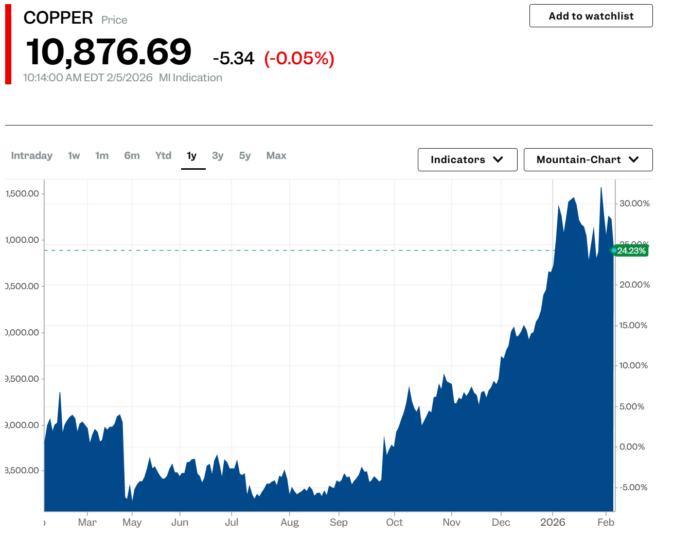Select the 1m time range tab
The image size is (673, 536).
click(x=102, y=156)
